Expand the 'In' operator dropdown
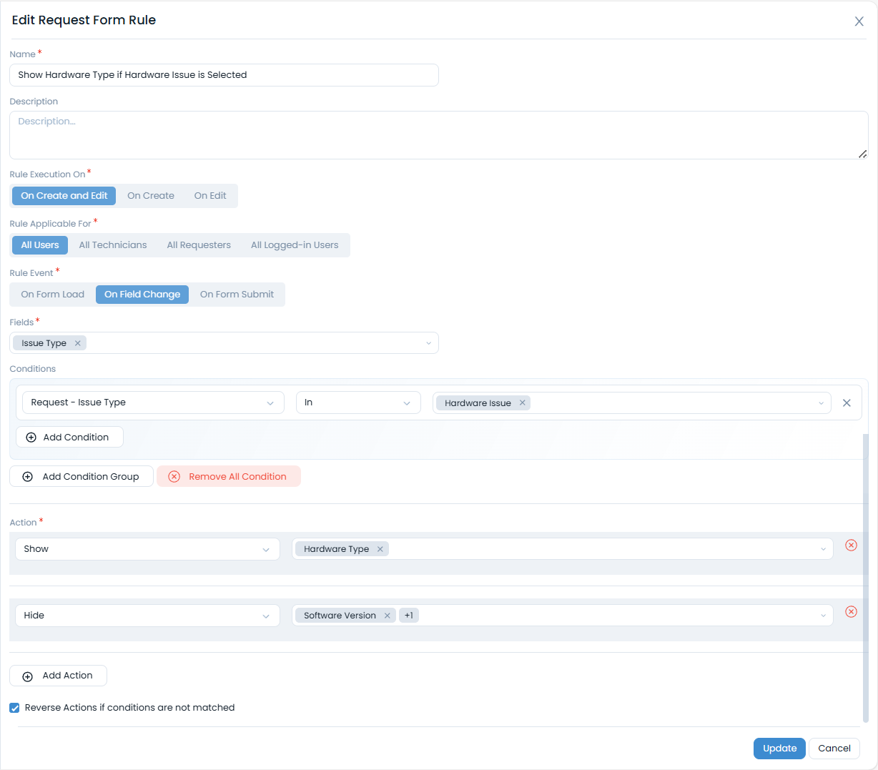Viewport: 878px width, 770px height. 357,403
